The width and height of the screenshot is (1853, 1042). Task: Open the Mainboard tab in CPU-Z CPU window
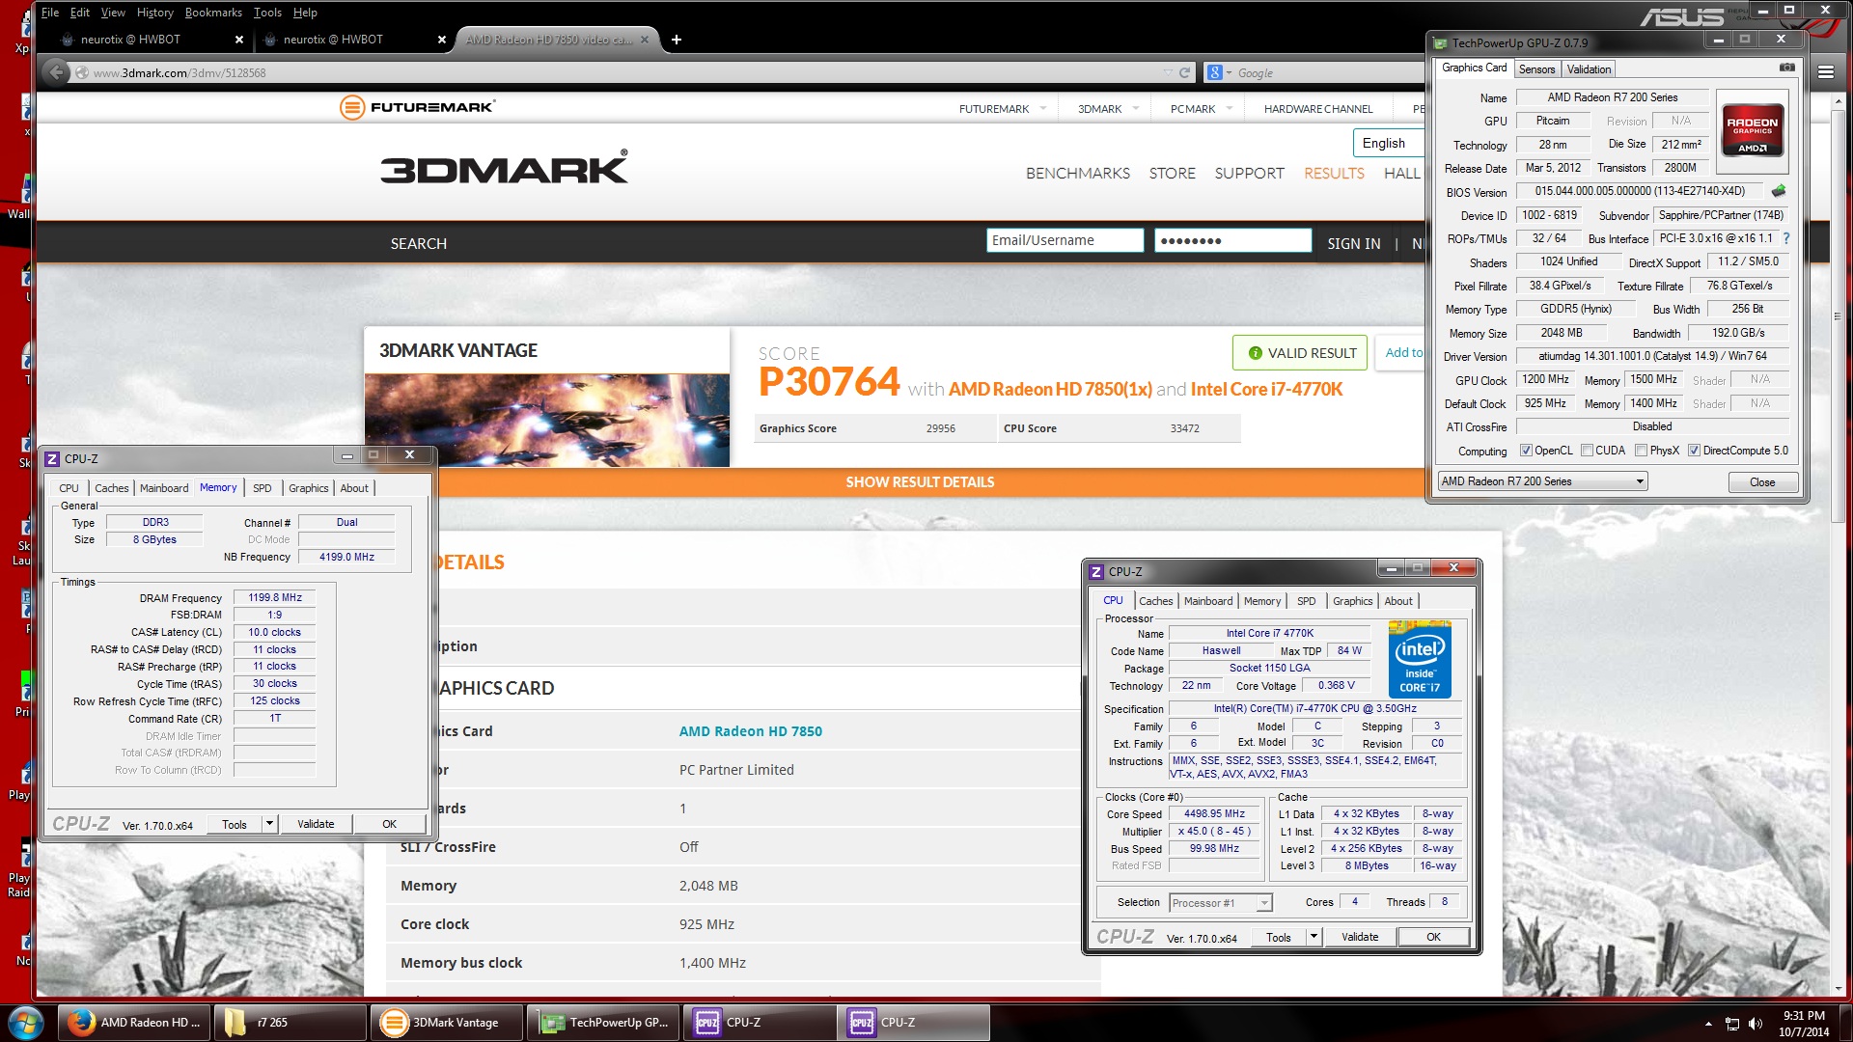click(1208, 601)
